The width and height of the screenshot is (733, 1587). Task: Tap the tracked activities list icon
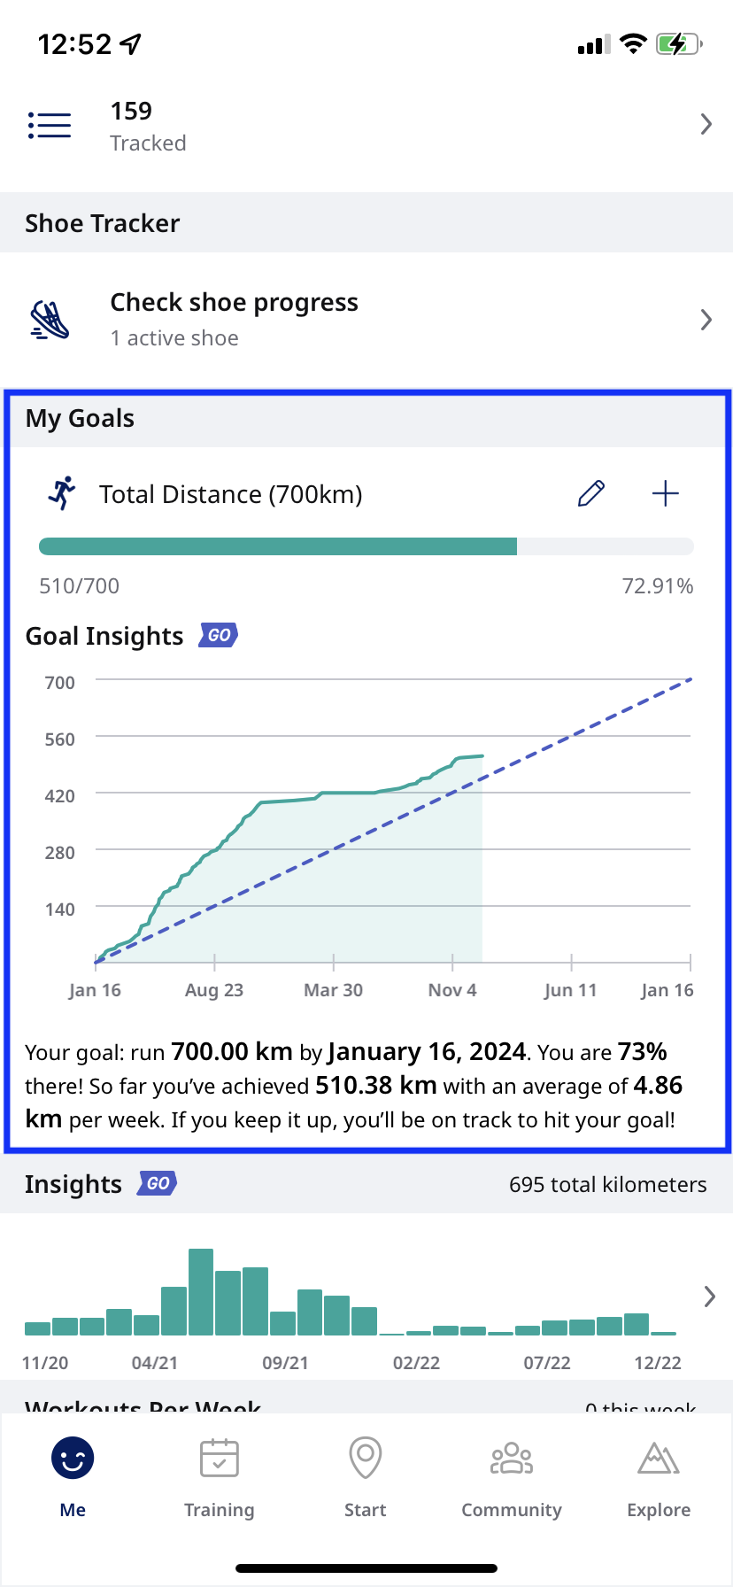point(50,126)
